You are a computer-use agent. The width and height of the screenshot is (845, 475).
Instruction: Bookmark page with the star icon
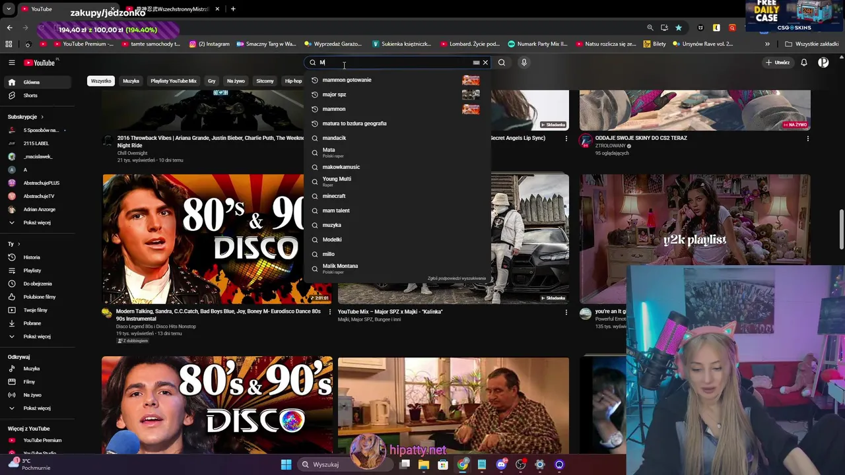click(678, 28)
